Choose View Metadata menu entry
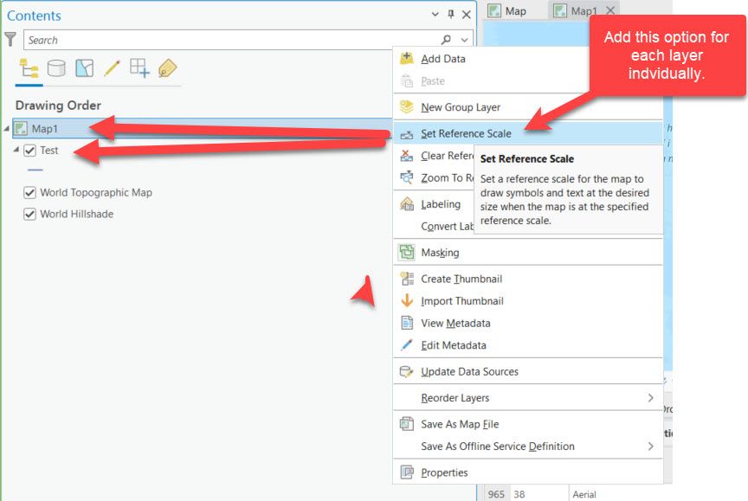This screenshot has width=748, height=501. point(528,324)
